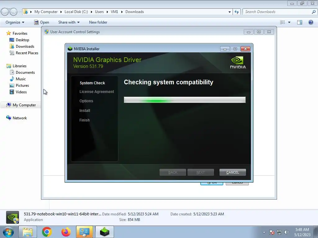The height and width of the screenshot is (238, 318).
Task: Minimize the NVIDIA Installer window
Action: coord(225,49)
